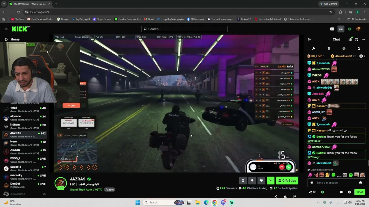369x207 pixels.
Task: Open the chat users list icon
Action: click(357, 39)
